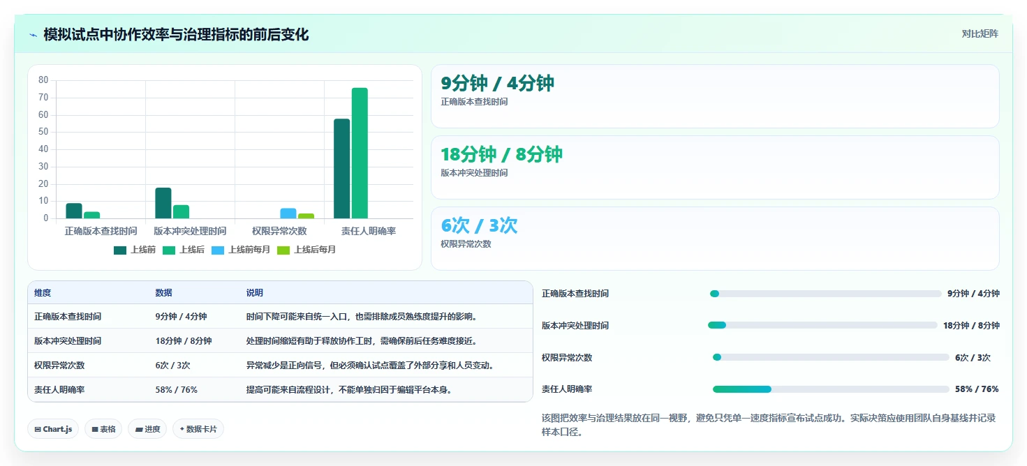1027x466 pixels.
Task: Click the 表格 tag chip
Action: (104, 429)
